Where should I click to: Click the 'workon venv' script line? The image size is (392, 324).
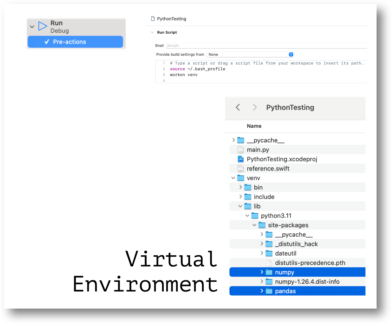[184, 75]
